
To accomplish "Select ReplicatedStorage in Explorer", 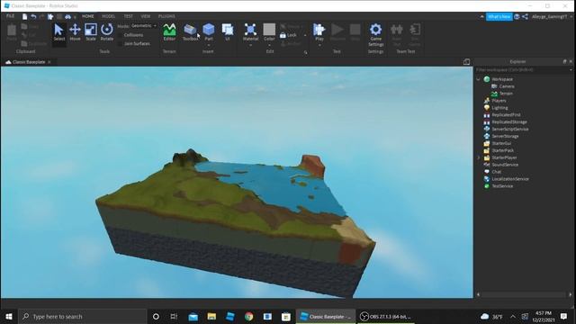I will click(x=509, y=122).
